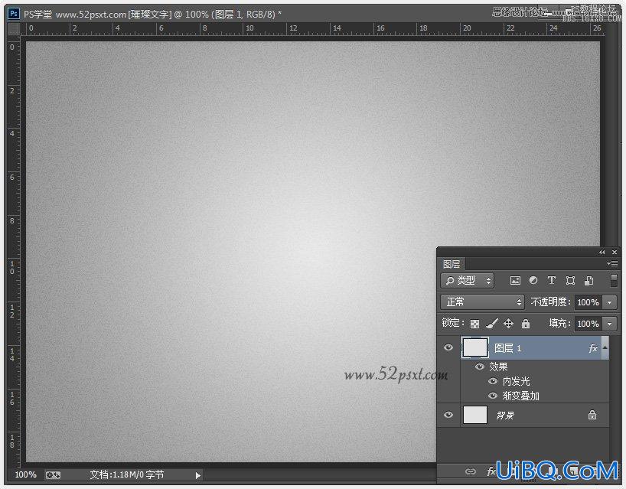Click the 效果 effects label

click(498, 367)
